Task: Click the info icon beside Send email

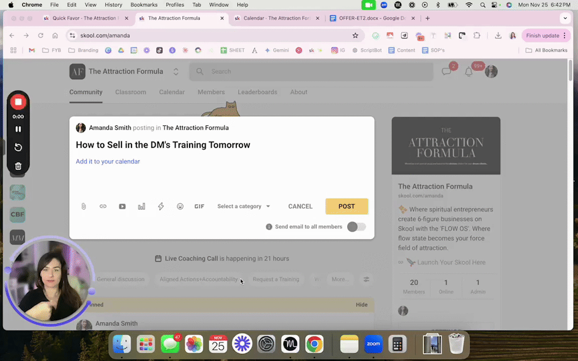Action: (269, 227)
